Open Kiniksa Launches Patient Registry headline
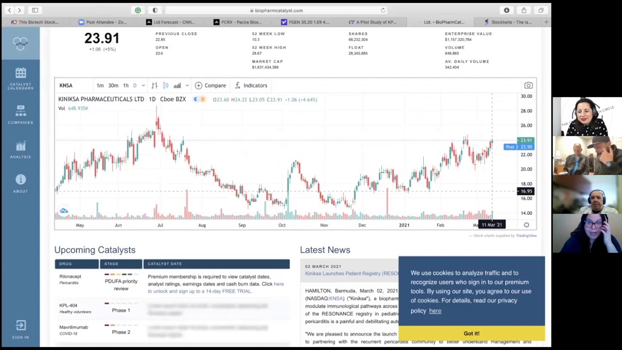 pos(352,274)
